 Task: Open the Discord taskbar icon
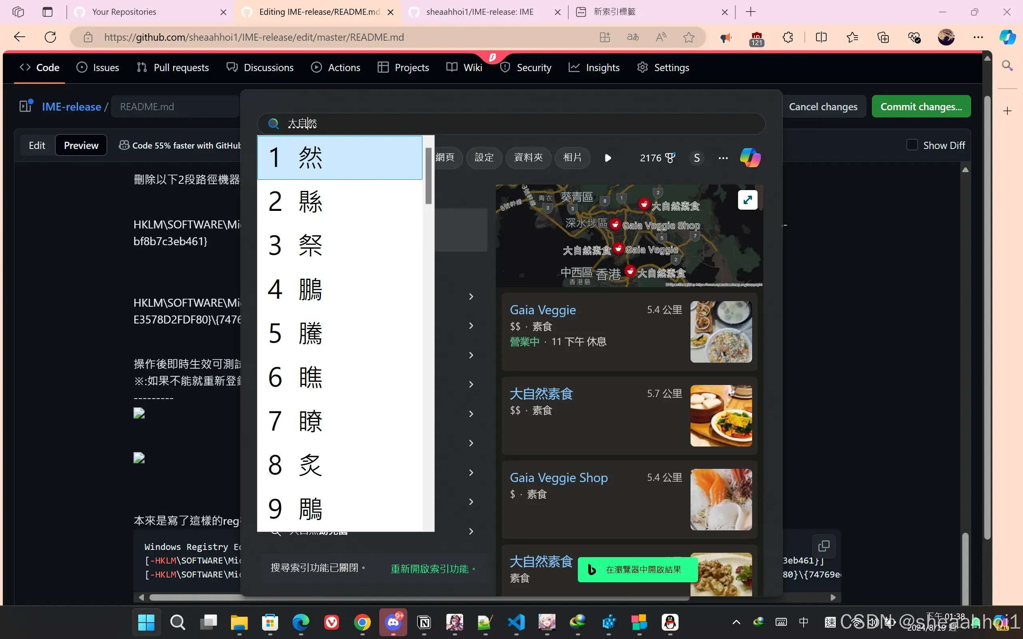pos(393,622)
